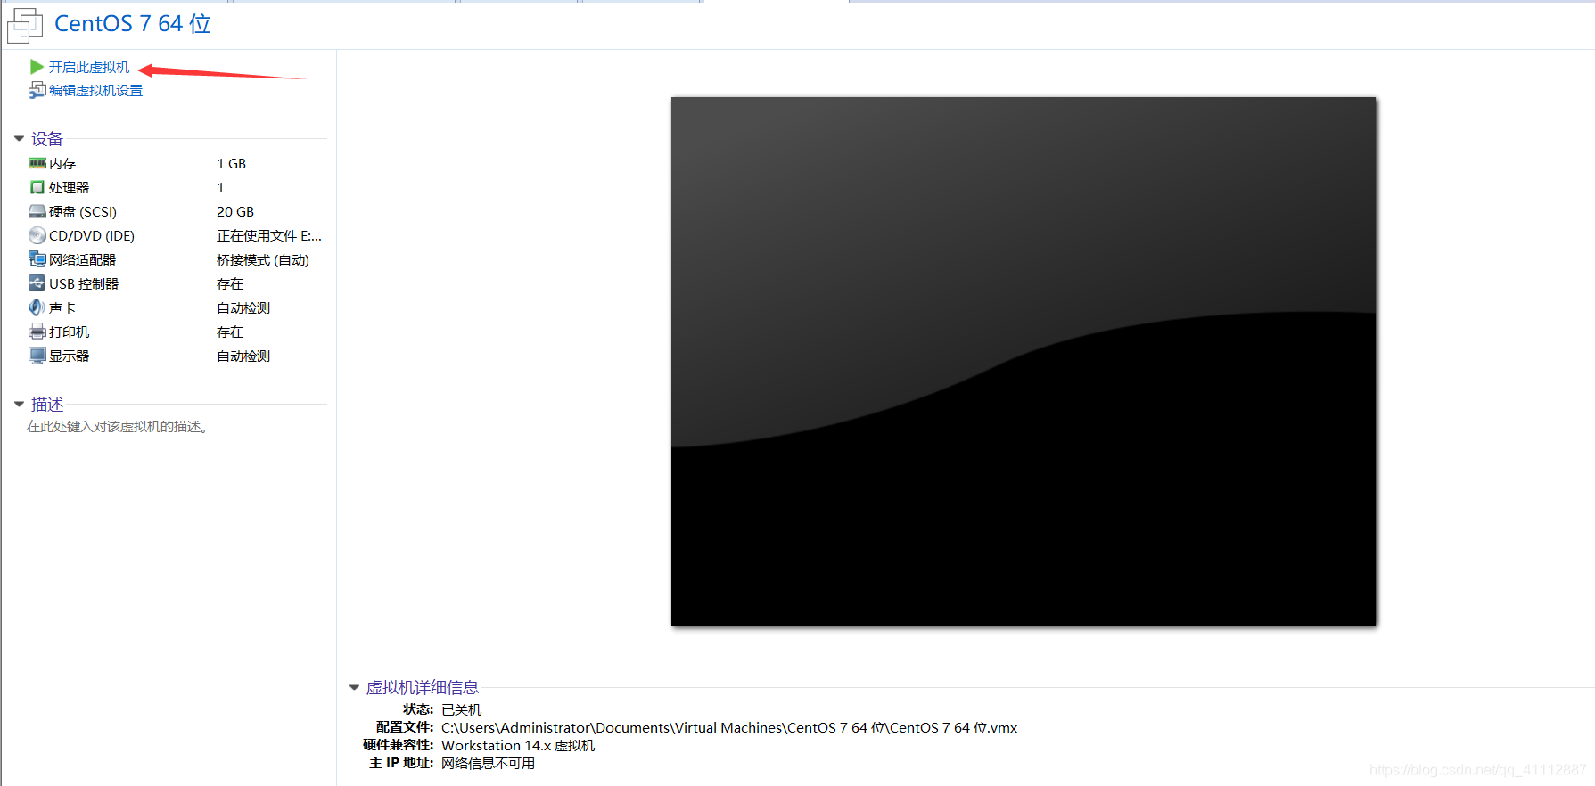Image resolution: width=1595 pixels, height=786 pixels.
Task: Open 开启此虚拟机 link
Action: point(89,68)
